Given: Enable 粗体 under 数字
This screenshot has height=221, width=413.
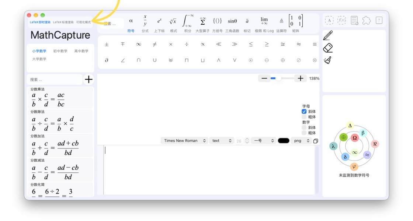Looking at the screenshot, I should point(304,133).
